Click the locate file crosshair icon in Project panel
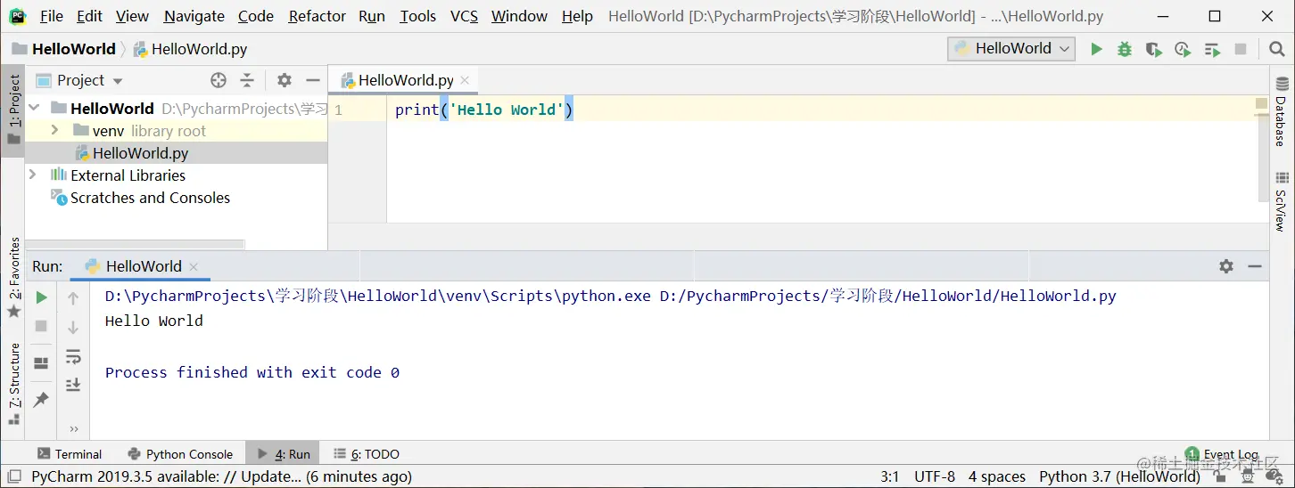Screen dimensions: 1295x488 click(x=219, y=80)
